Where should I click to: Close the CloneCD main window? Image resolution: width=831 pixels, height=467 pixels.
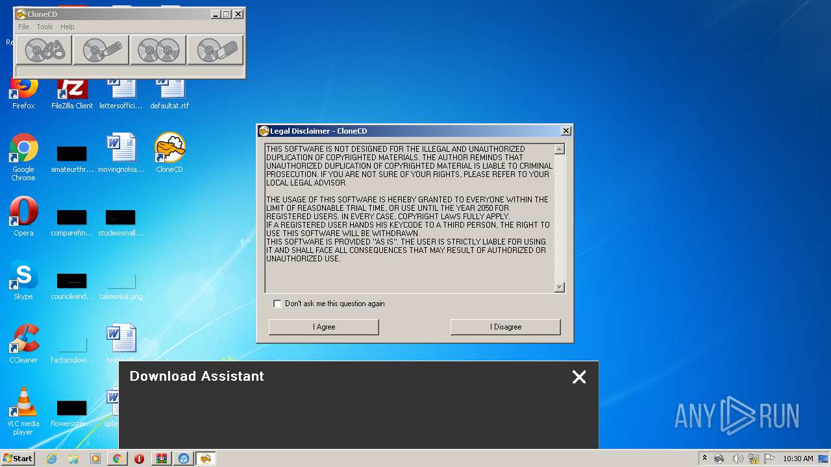(x=238, y=14)
